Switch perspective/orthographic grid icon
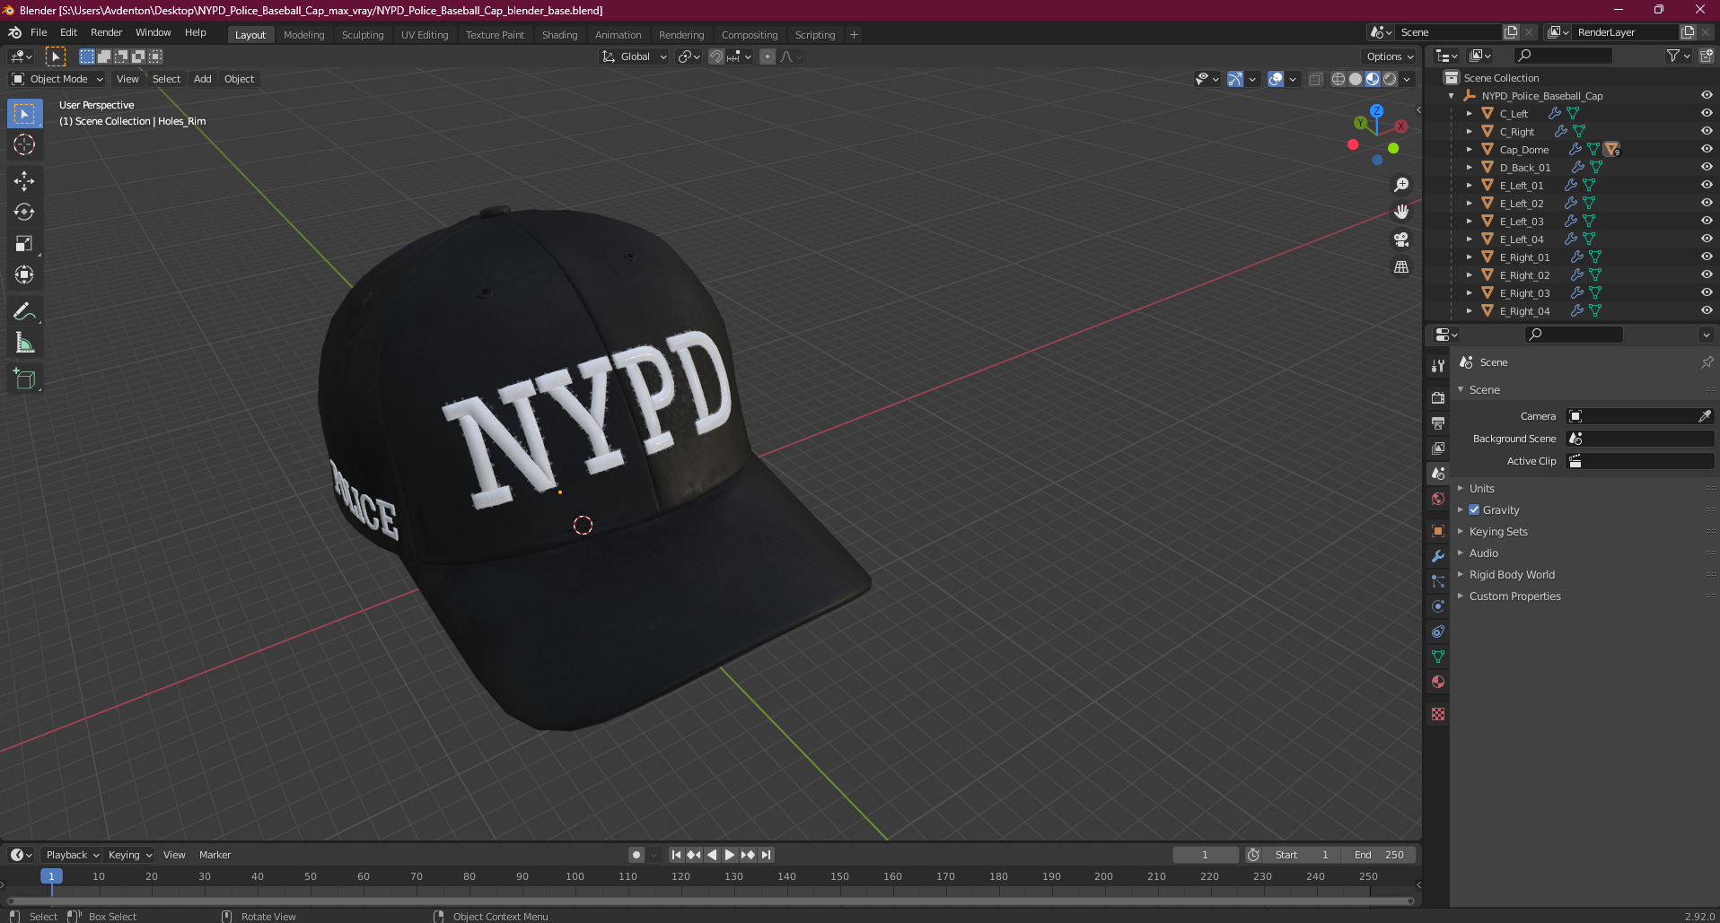Screen dimensions: 1720x923 coord(1400,267)
